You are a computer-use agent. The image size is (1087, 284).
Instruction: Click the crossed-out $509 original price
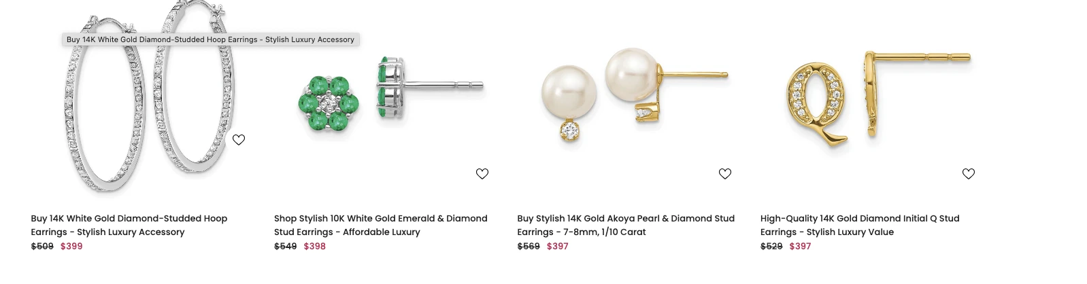42,246
